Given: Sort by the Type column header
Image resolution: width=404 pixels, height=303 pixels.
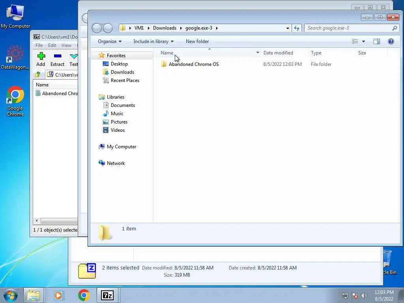Looking at the screenshot, I should click(x=331, y=52).
